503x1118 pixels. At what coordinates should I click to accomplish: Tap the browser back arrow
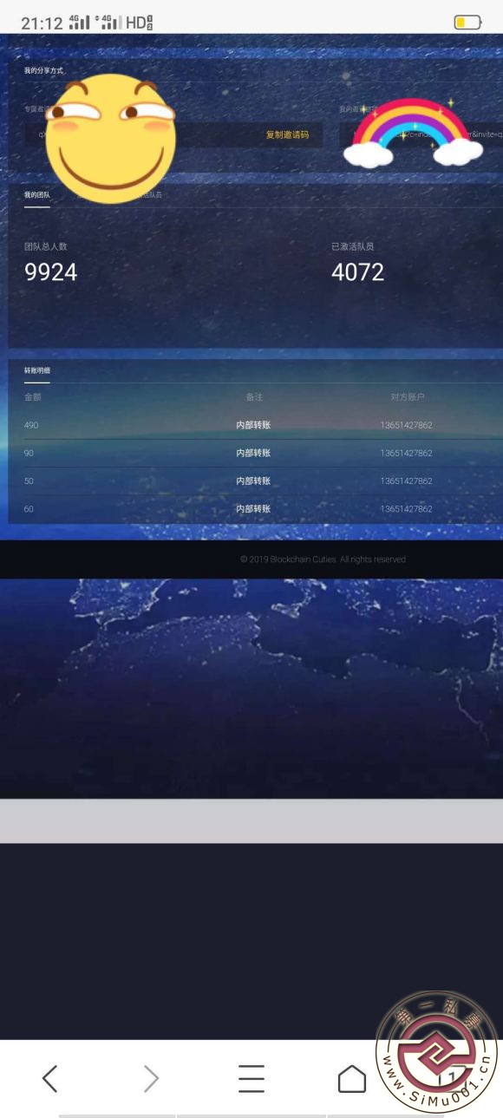pos(50,1078)
